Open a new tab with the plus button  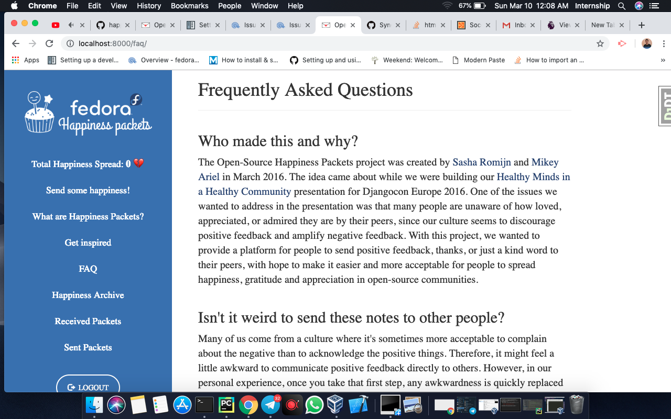pos(641,25)
